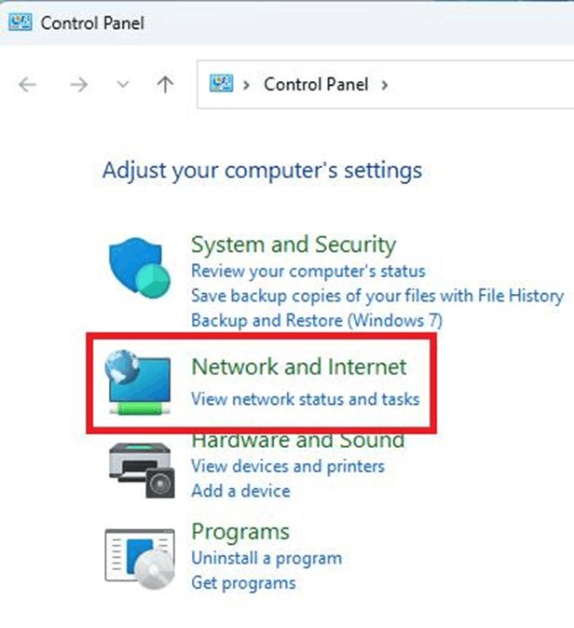Expand the chevron after Control Panel breadcrumb
Viewport: 574px width, 628px height.
[385, 85]
